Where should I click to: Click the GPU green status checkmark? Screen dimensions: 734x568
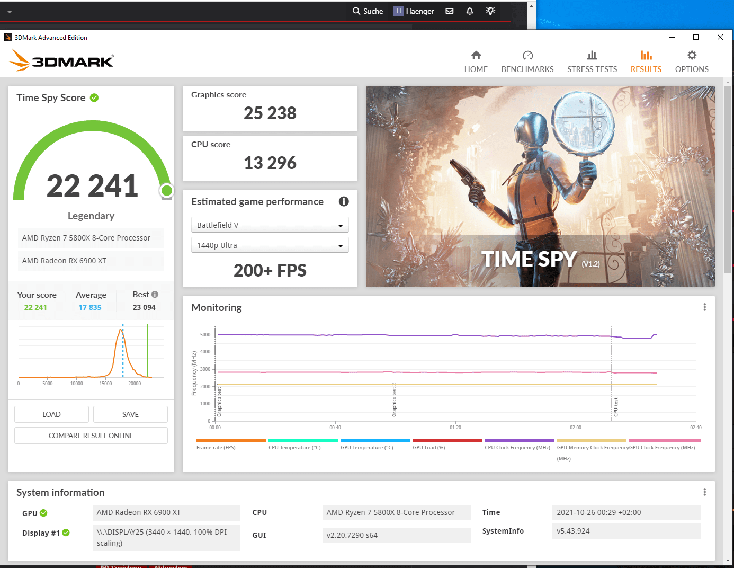tap(43, 513)
